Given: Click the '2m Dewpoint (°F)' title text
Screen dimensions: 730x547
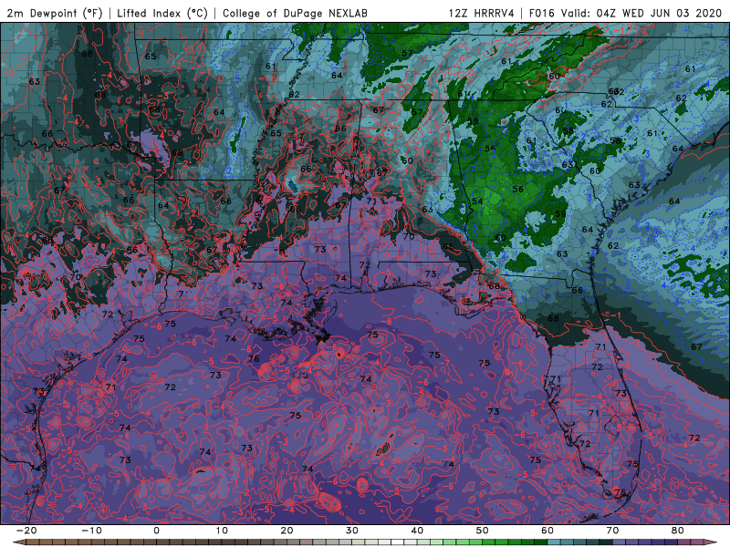Looking at the screenshot, I should click(55, 13).
